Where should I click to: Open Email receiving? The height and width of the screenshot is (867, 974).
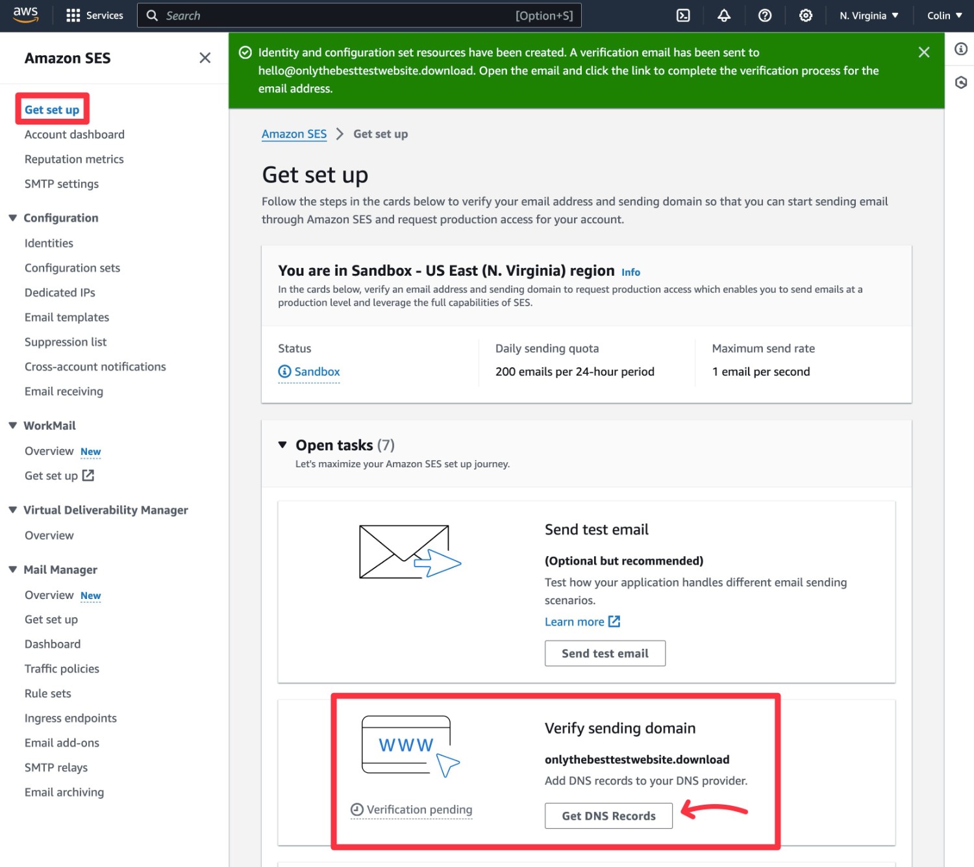[x=64, y=391]
